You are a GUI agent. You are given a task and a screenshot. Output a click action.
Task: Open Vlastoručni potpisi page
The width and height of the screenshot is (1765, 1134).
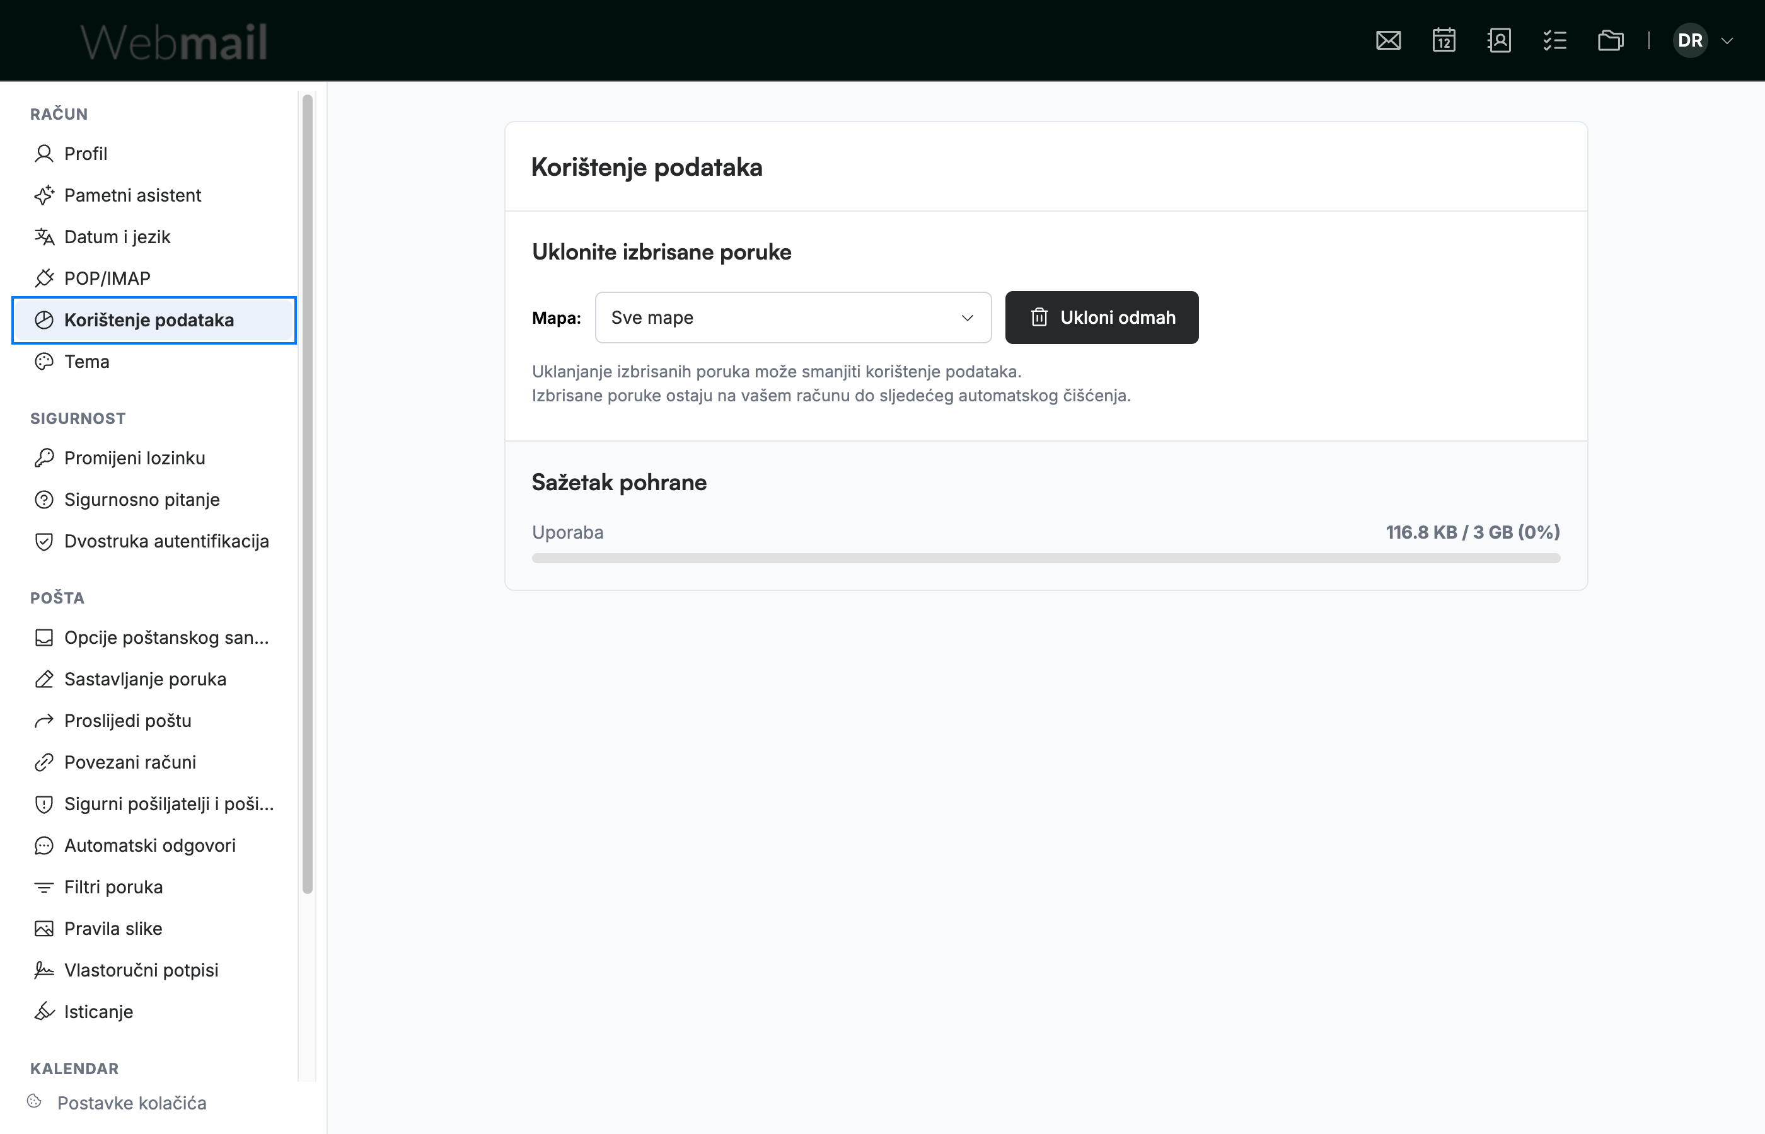(x=154, y=971)
